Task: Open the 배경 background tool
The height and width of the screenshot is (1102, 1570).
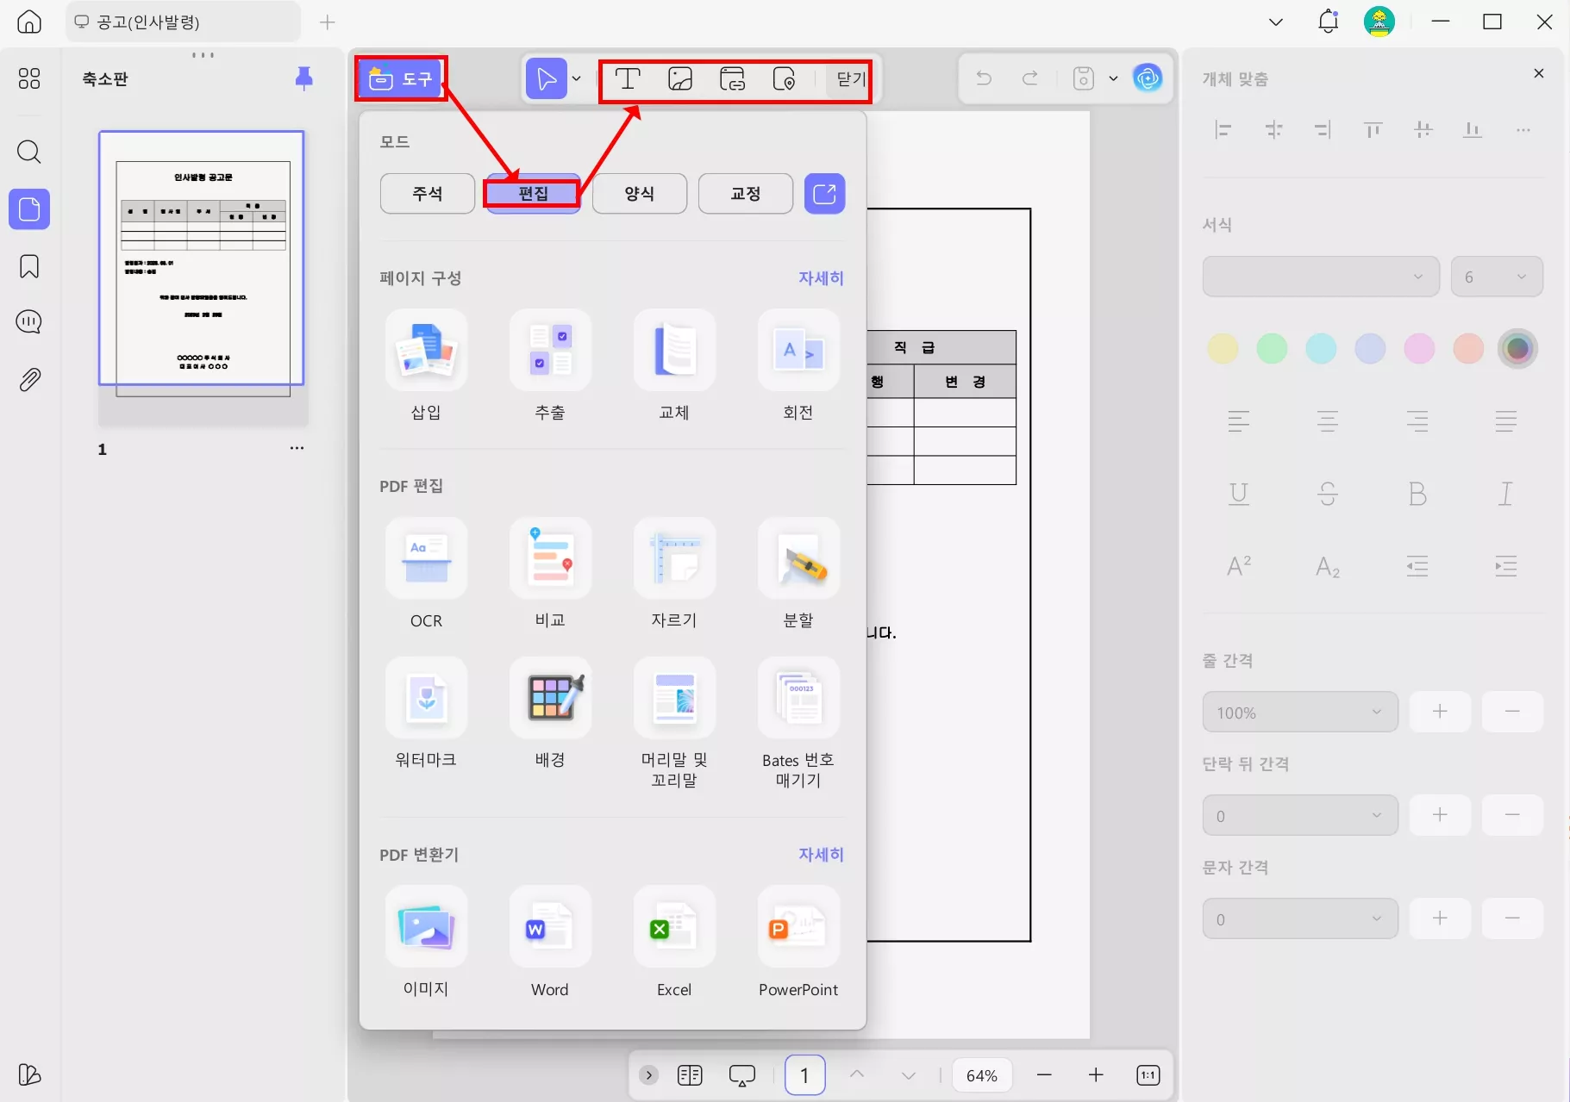Action: click(550, 713)
